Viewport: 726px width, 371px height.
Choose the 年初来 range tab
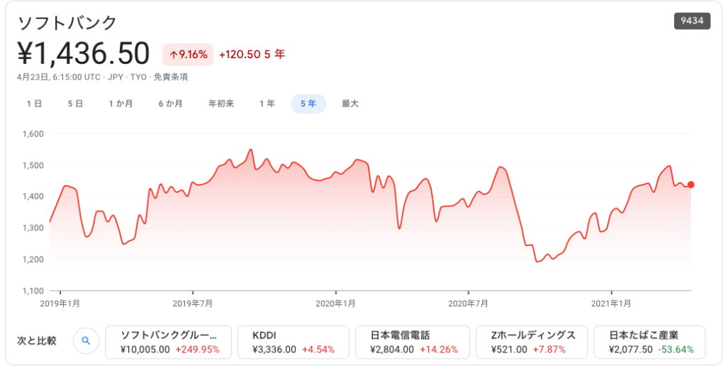pos(221,104)
